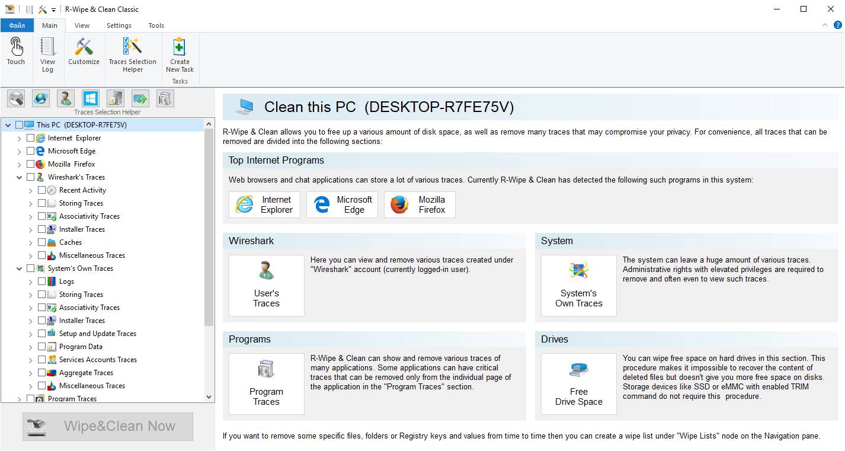Select the Windows logo helper icon
The image size is (845, 451).
(91, 98)
